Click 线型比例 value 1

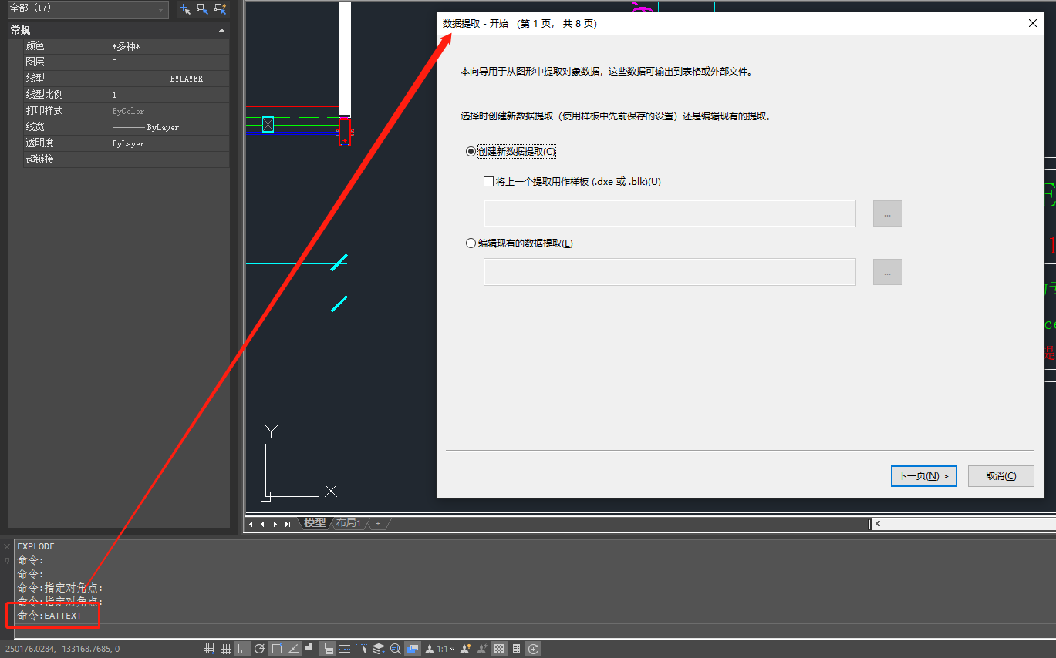(x=170, y=95)
